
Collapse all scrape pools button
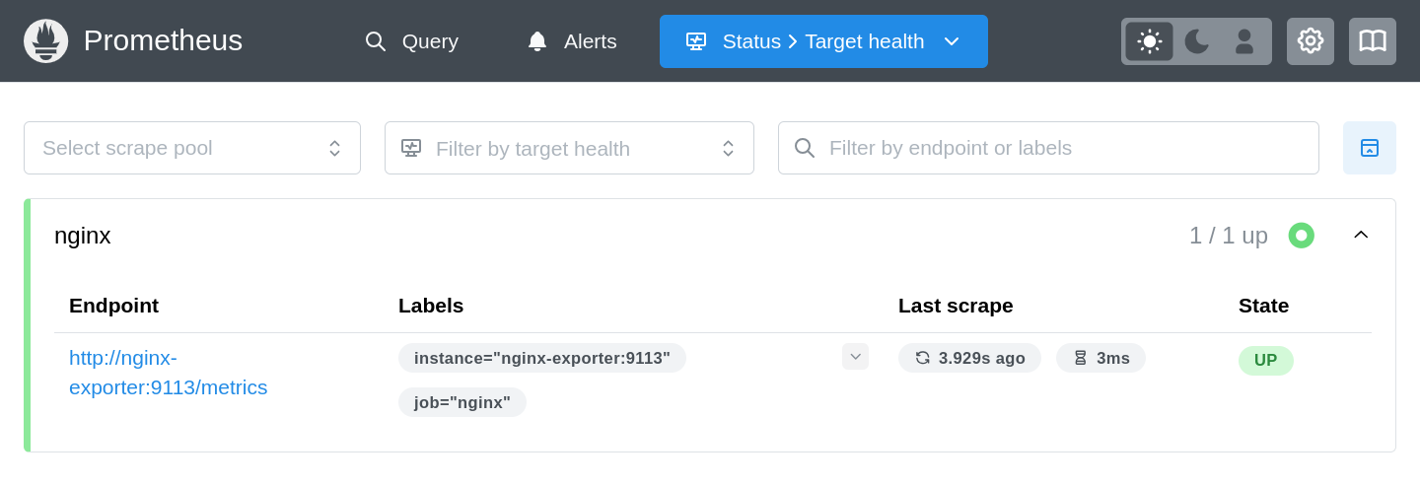(1370, 148)
